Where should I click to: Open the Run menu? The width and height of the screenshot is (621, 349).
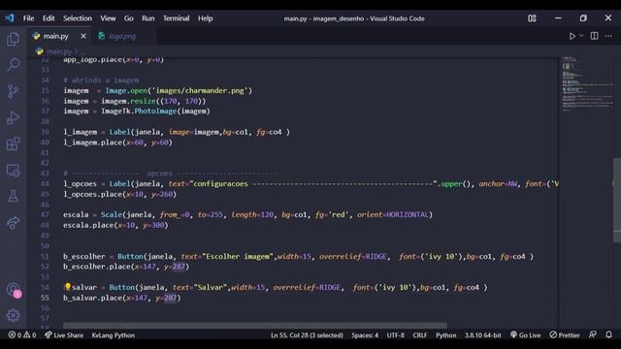(x=148, y=18)
